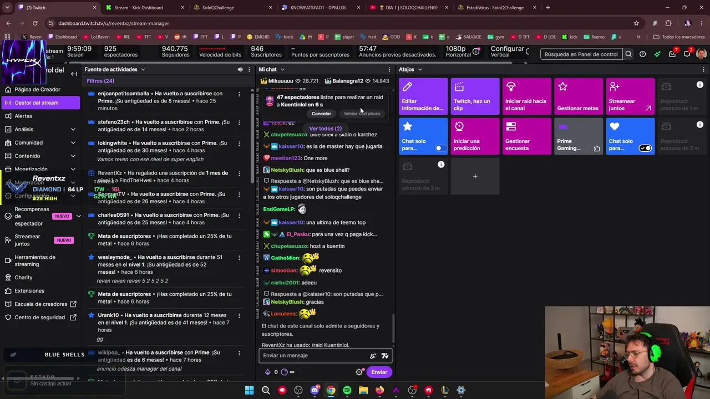Screen dimensions: 710x399
Task: Click the dashboard search magnifier icon
Action: tap(628, 54)
